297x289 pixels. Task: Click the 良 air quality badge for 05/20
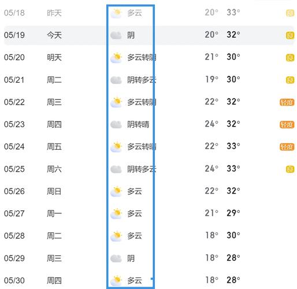(x=290, y=58)
